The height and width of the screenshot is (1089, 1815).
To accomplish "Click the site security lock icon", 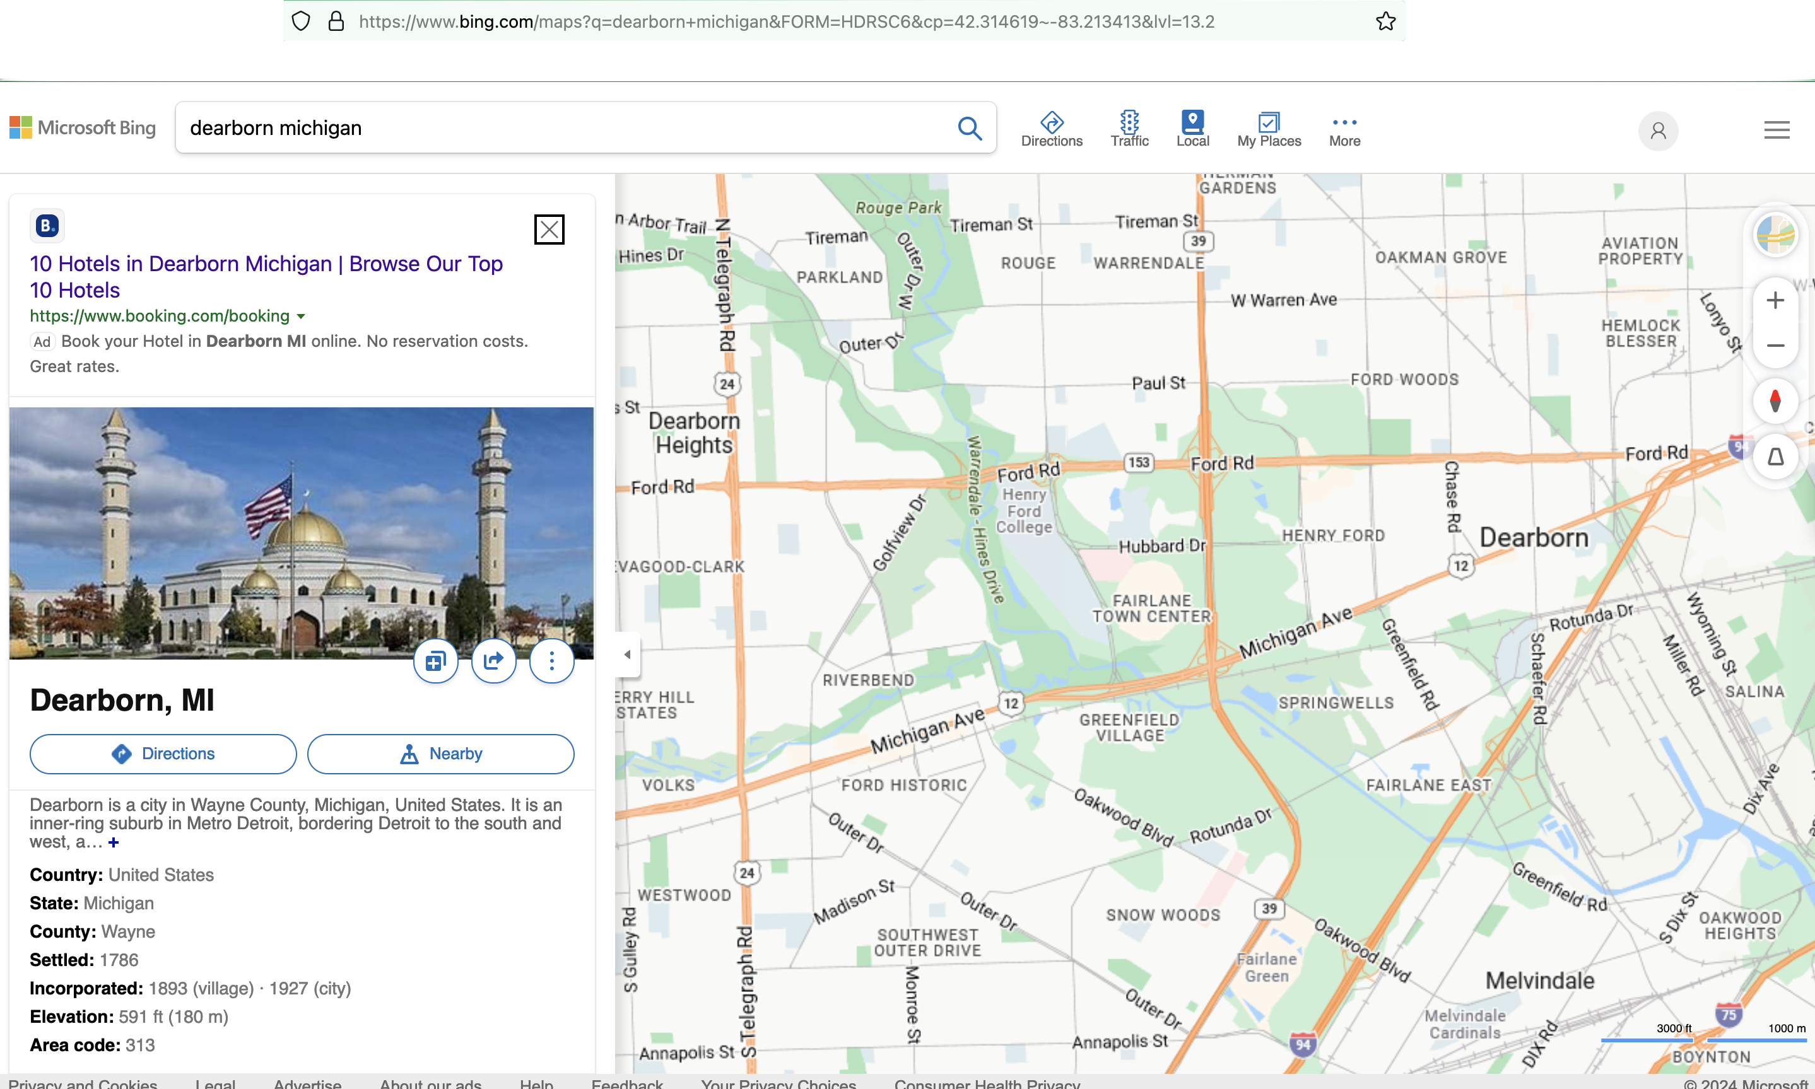I will 336,21.
